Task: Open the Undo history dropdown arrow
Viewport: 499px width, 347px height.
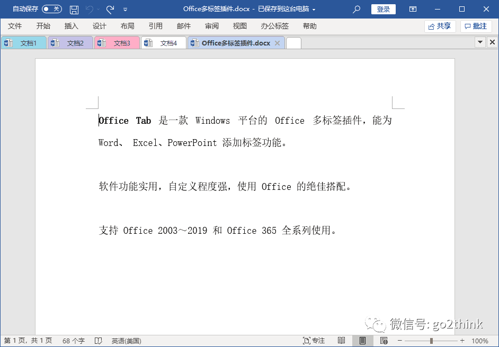Action: (x=99, y=10)
